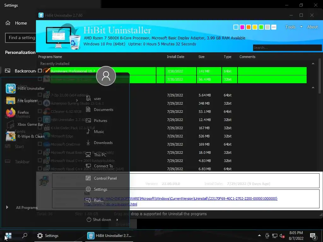This screenshot has width=323, height=242.
Task: Launch Xbox Game Bar from Start menu
Action: tap(25, 124)
